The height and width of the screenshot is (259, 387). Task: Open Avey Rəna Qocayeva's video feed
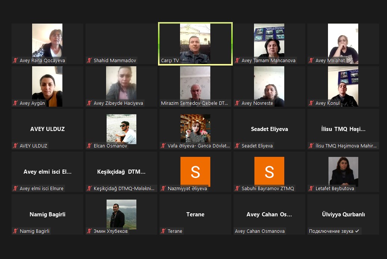click(47, 44)
